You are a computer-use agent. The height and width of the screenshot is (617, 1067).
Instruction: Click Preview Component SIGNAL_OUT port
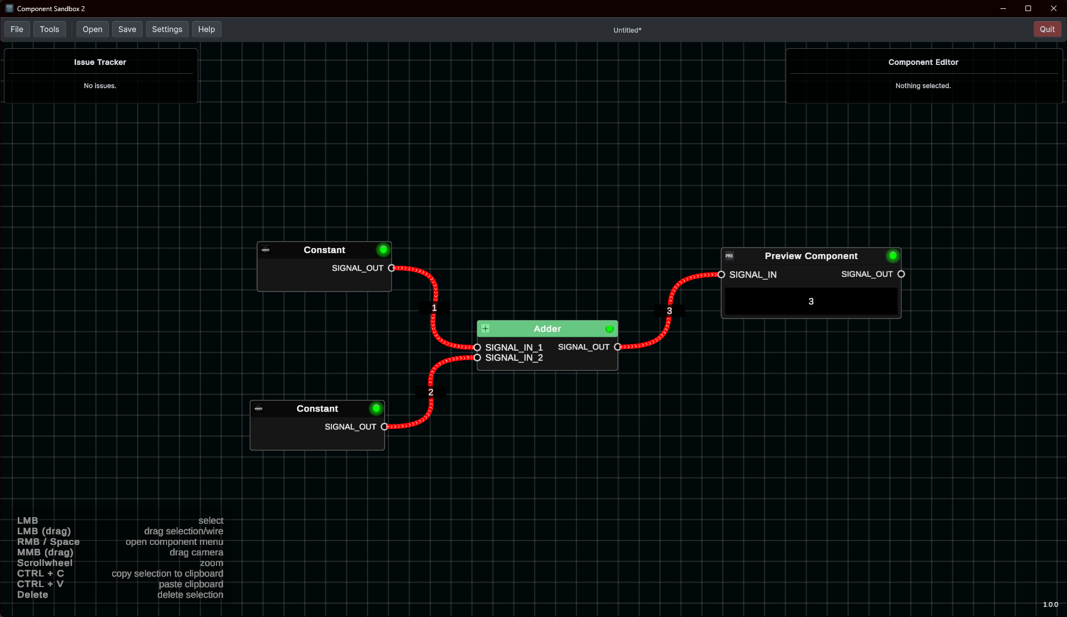tap(901, 274)
